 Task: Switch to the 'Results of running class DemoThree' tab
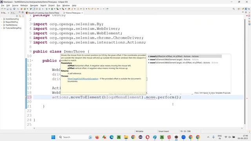tap(43, 13)
